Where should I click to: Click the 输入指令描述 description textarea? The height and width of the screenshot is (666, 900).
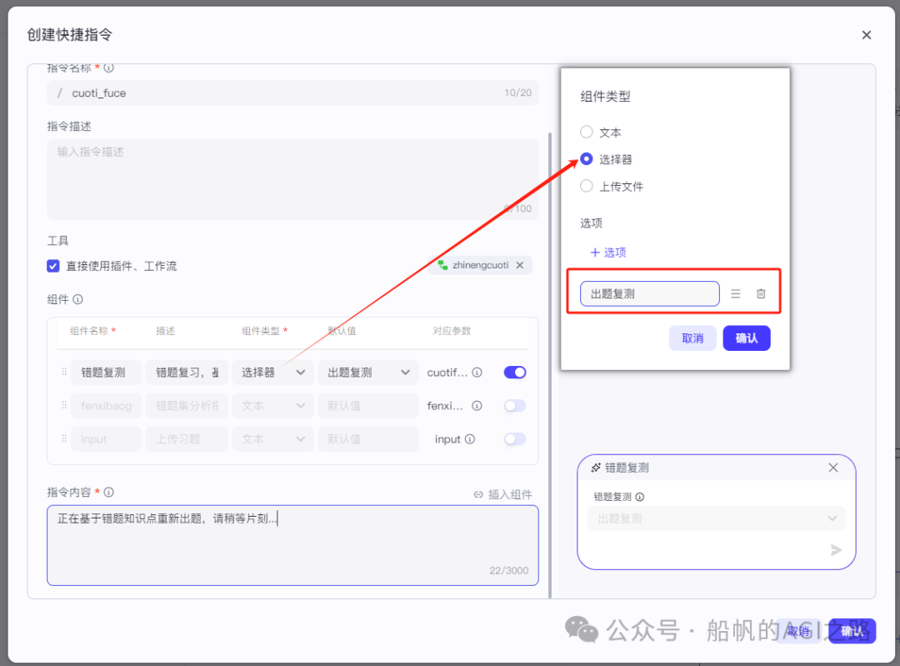[292, 179]
